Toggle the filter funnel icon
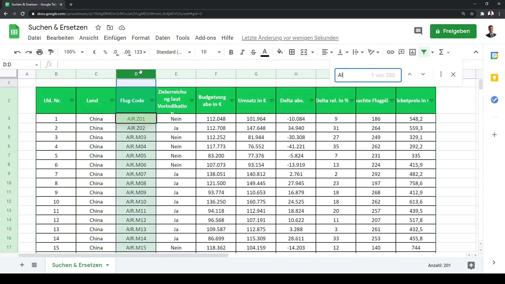Screen dimensions: 505x284 [424, 52]
